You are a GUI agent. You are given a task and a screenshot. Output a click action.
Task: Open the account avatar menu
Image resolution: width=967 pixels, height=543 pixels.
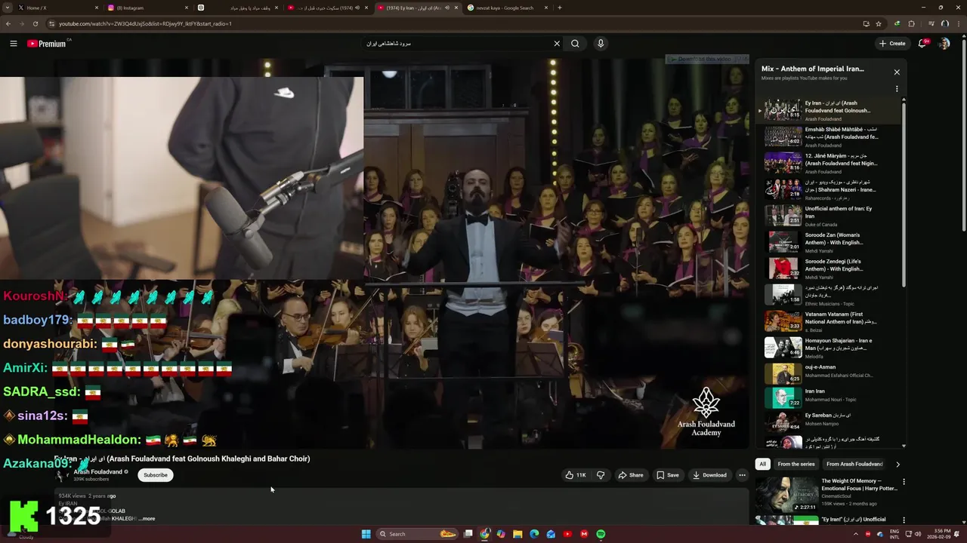(944, 44)
